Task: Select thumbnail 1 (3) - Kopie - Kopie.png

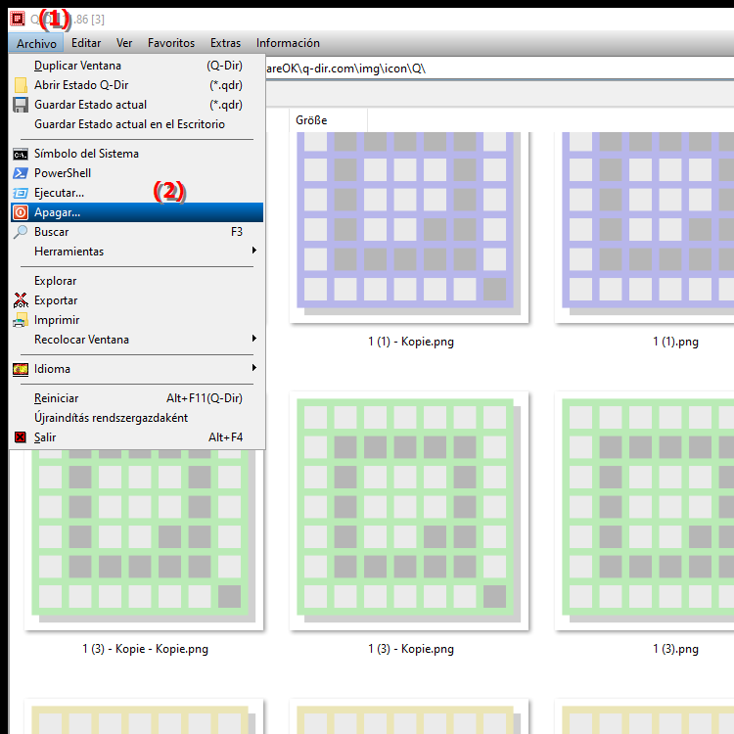Action: [x=144, y=538]
